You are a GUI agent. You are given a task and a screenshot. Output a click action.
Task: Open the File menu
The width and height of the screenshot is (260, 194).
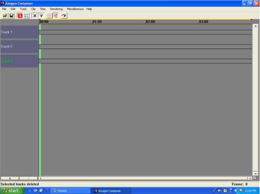[x=4, y=9]
